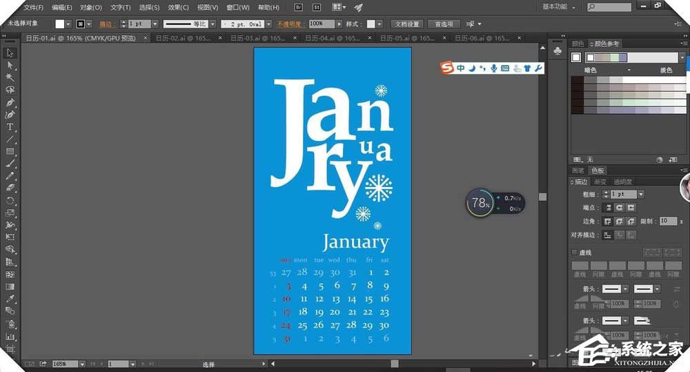Image resolution: width=690 pixels, height=372 pixels.
Task: Open the stroke color dropdown in control bar
Action: [x=89, y=24]
